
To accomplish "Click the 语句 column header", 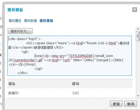I will point(76,84).
